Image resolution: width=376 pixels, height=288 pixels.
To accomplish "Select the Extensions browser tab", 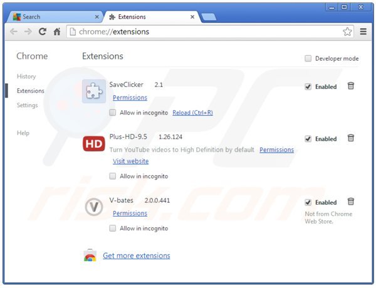I will 152,17.
